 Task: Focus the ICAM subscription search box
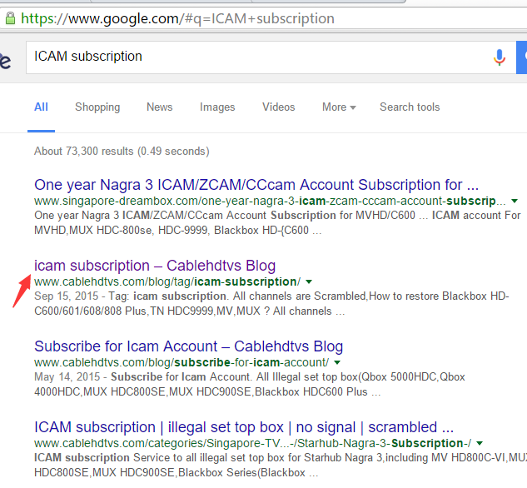[271, 57]
